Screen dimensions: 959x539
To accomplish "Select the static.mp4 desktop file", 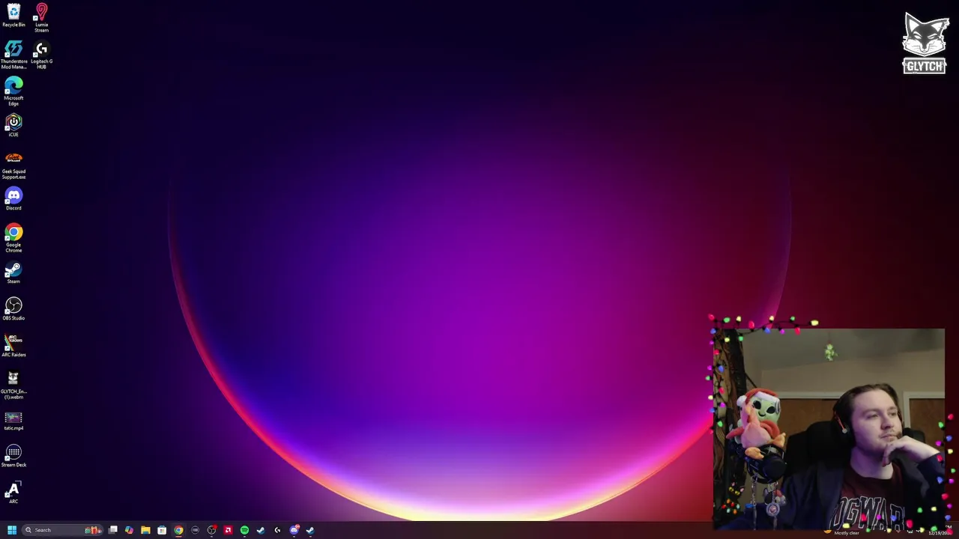I will [x=13, y=421].
